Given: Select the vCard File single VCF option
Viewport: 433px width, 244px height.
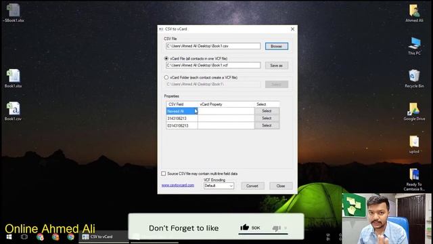Looking at the screenshot, I should 166,59.
